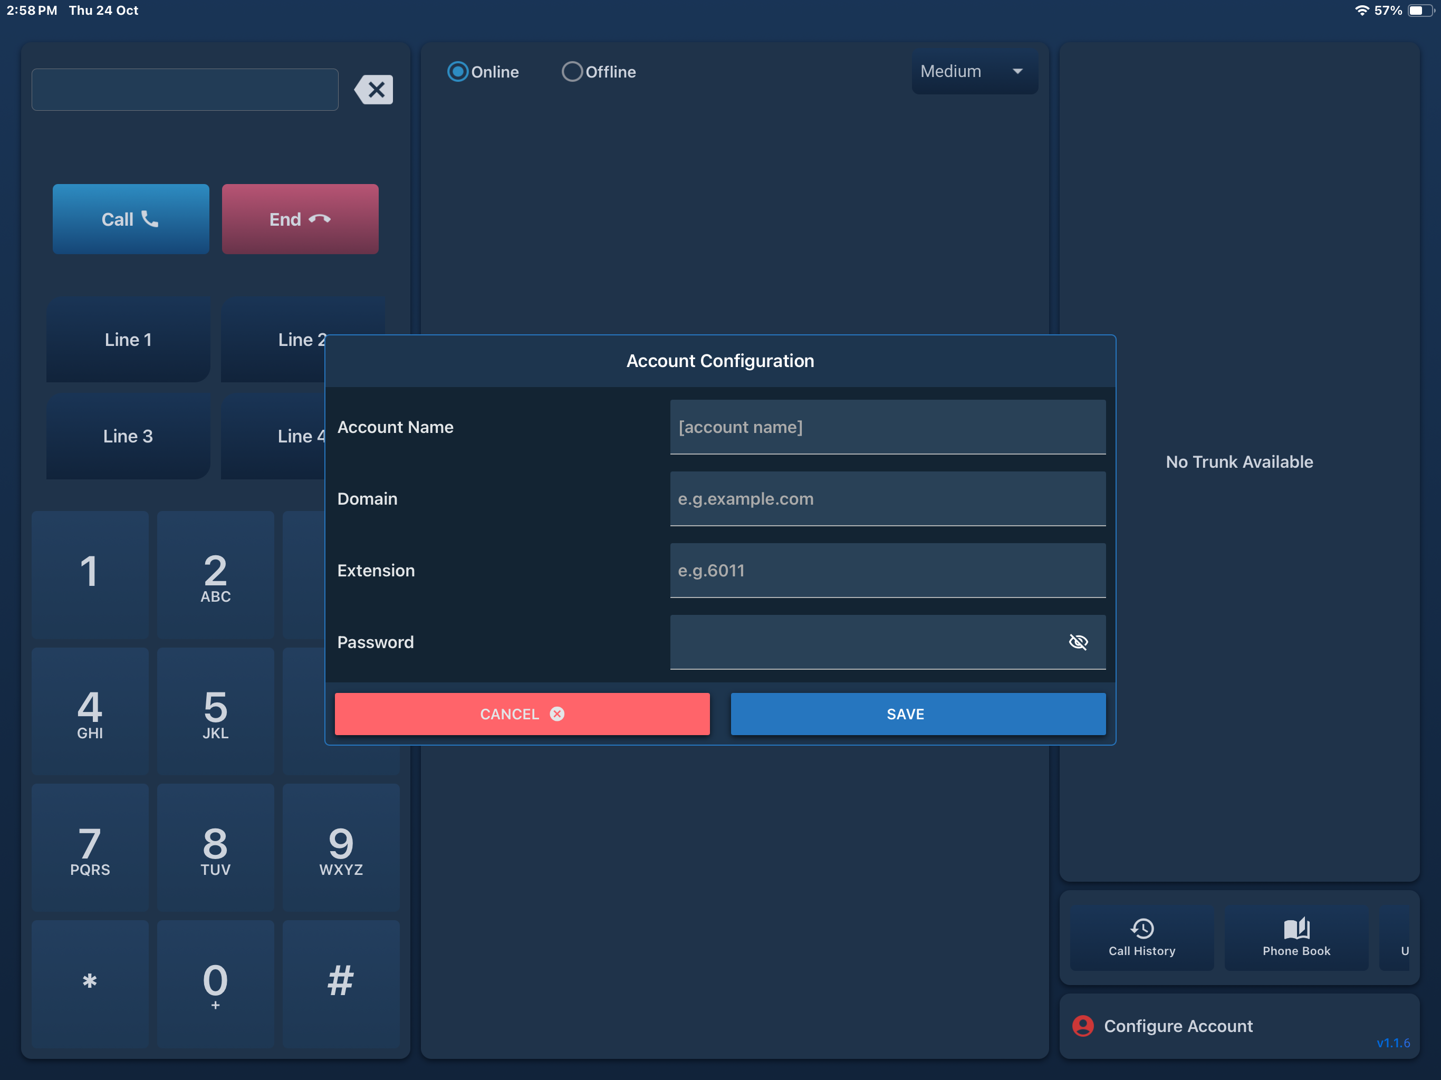
Task: Switch to Line 3
Action: point(128,437)
